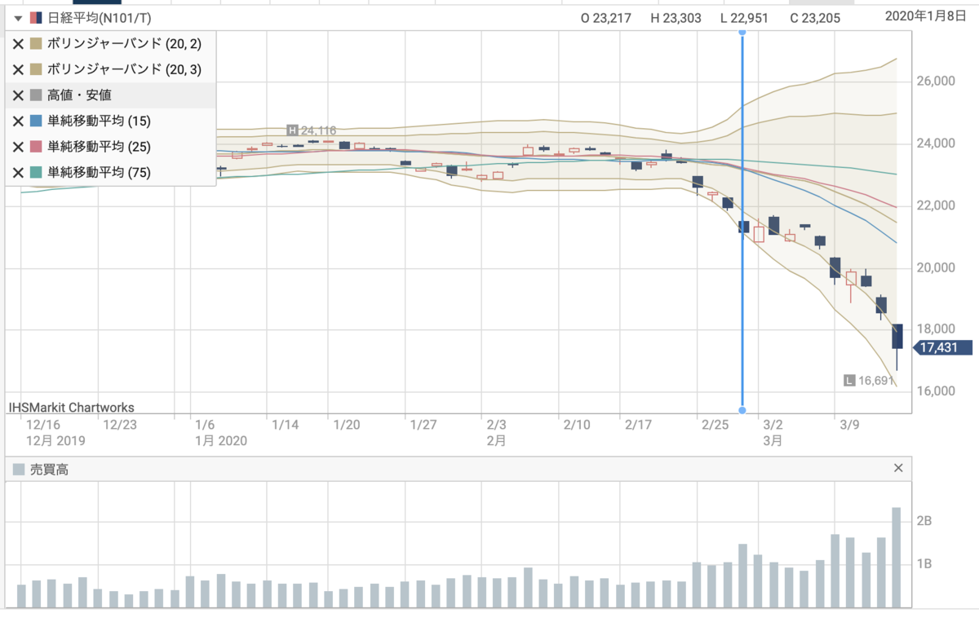The height and width of the screenshot is (618, 979).
Task: Click the 日経平均 candlestick style icon
Action: coord(36,18)
